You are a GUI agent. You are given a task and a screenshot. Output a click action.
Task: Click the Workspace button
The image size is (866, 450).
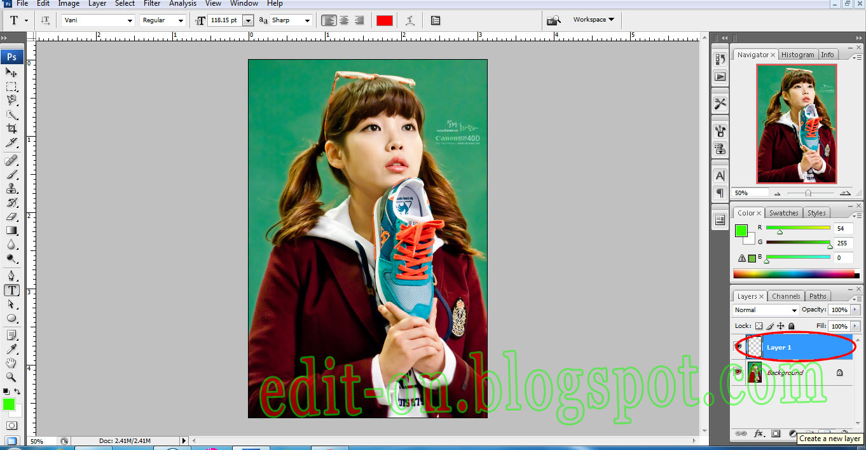[x=591, y=19]
